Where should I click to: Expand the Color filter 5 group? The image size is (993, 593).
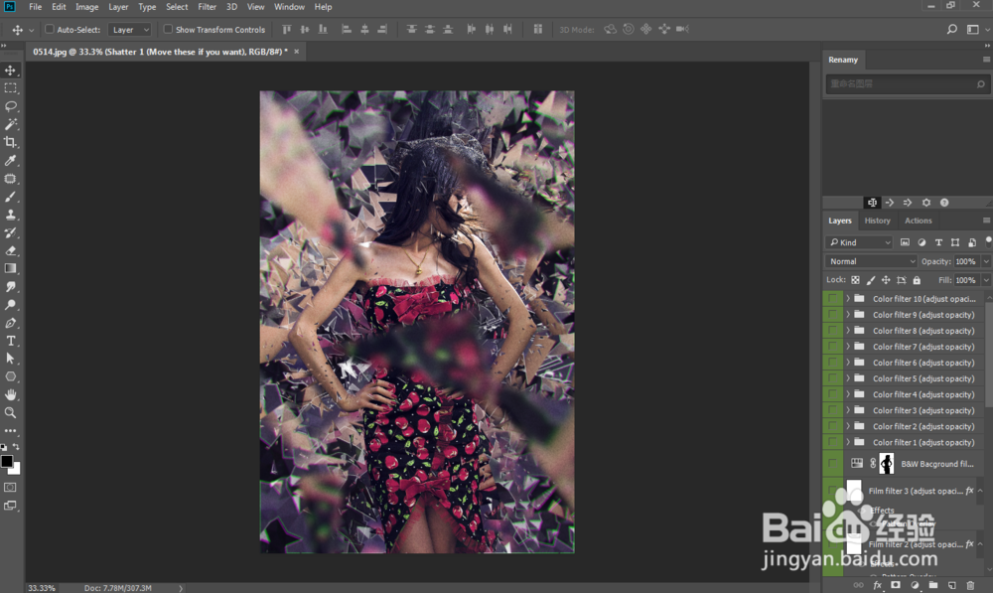coord(847,378)
